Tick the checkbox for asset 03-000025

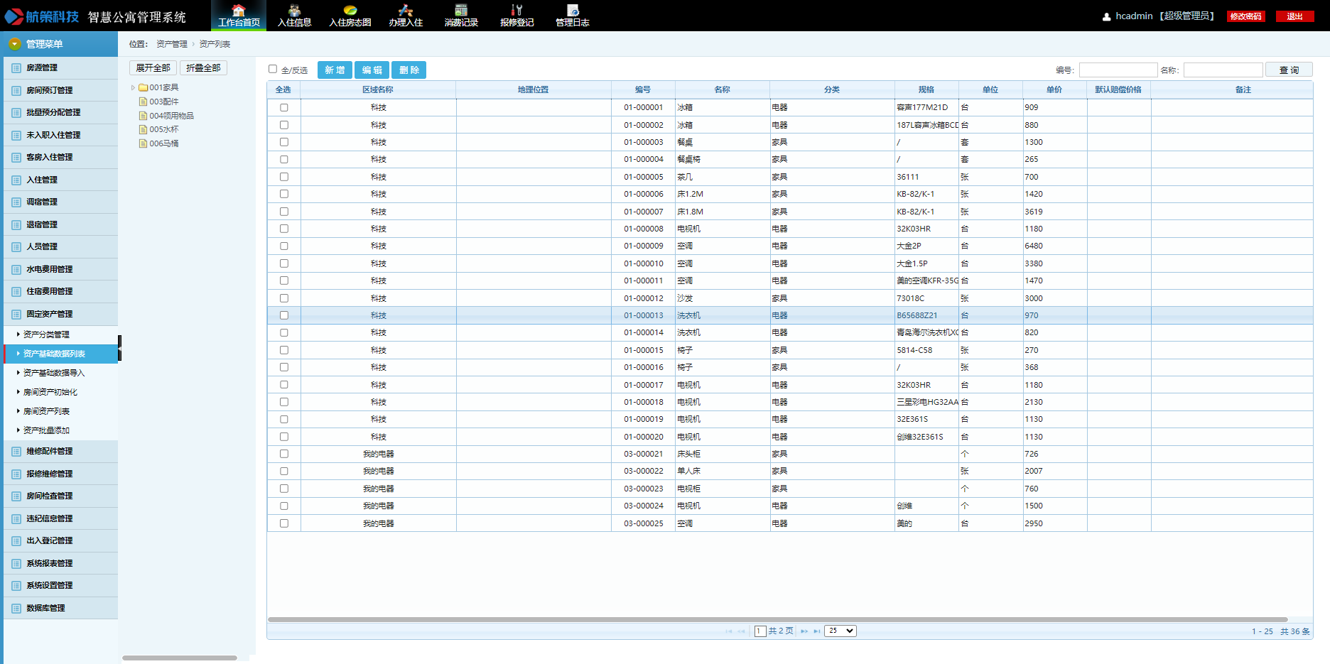(284, 523)
